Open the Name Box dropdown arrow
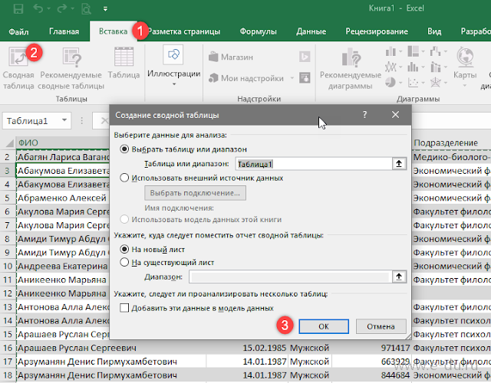This screenshot has width=491, height=383. point(64,120)
